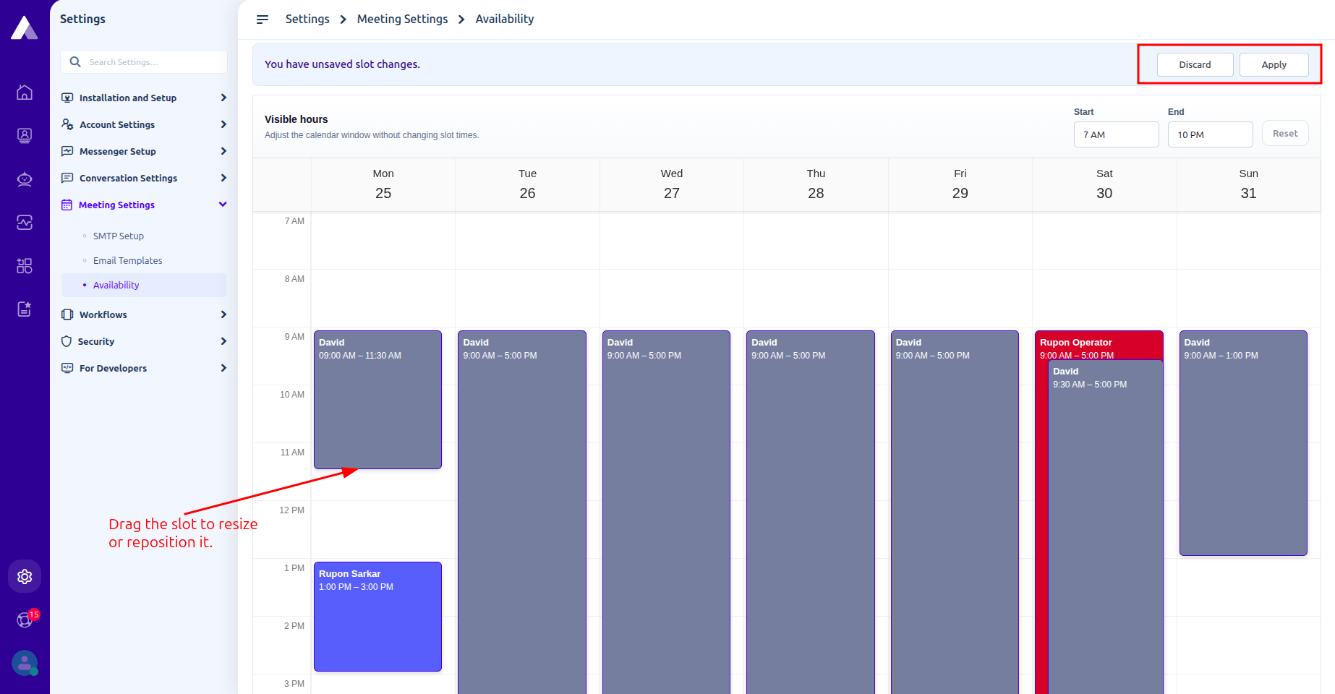Click the For Developers code icon
The height and width of the screenshot is (694, 1335).
(x=67, y=368)
